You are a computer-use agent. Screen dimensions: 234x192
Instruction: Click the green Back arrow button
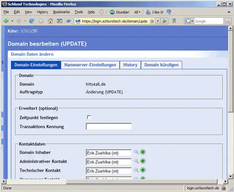[x=6, y=21]
